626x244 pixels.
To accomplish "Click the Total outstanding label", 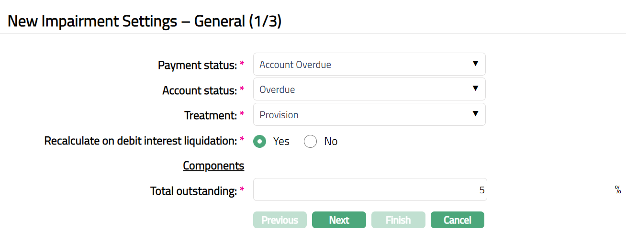I will [193, 191].
